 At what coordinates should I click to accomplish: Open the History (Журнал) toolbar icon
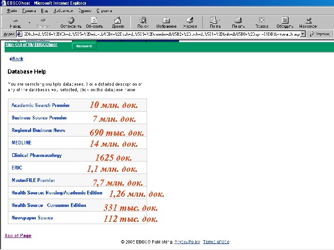pos(190,20)
